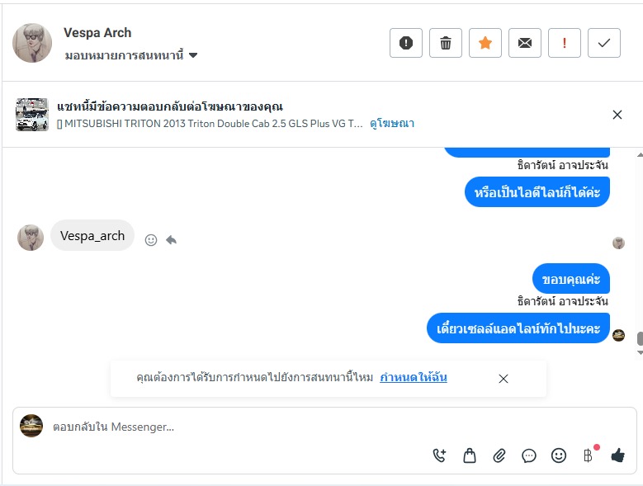Start a call with the phone icon
Screen dimensions: 643x486
coord(439,455)
